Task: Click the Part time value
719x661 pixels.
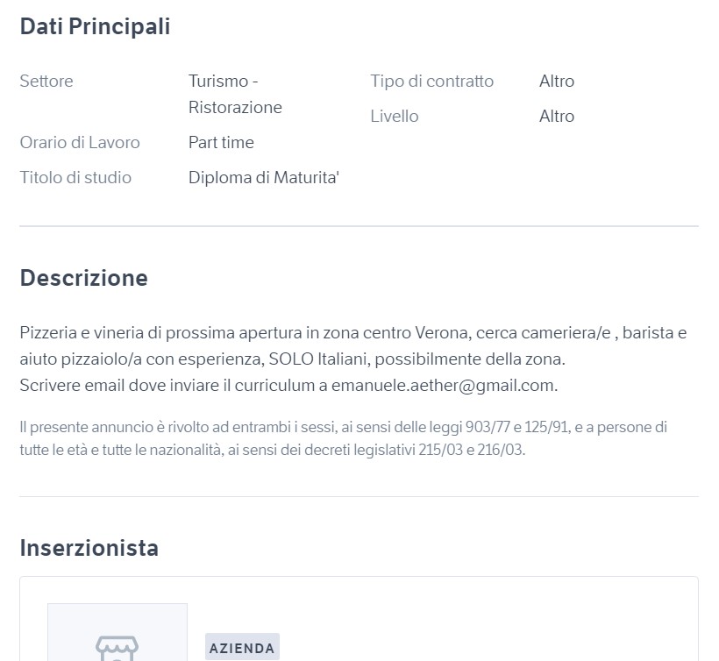Action: tap(221, 143)
